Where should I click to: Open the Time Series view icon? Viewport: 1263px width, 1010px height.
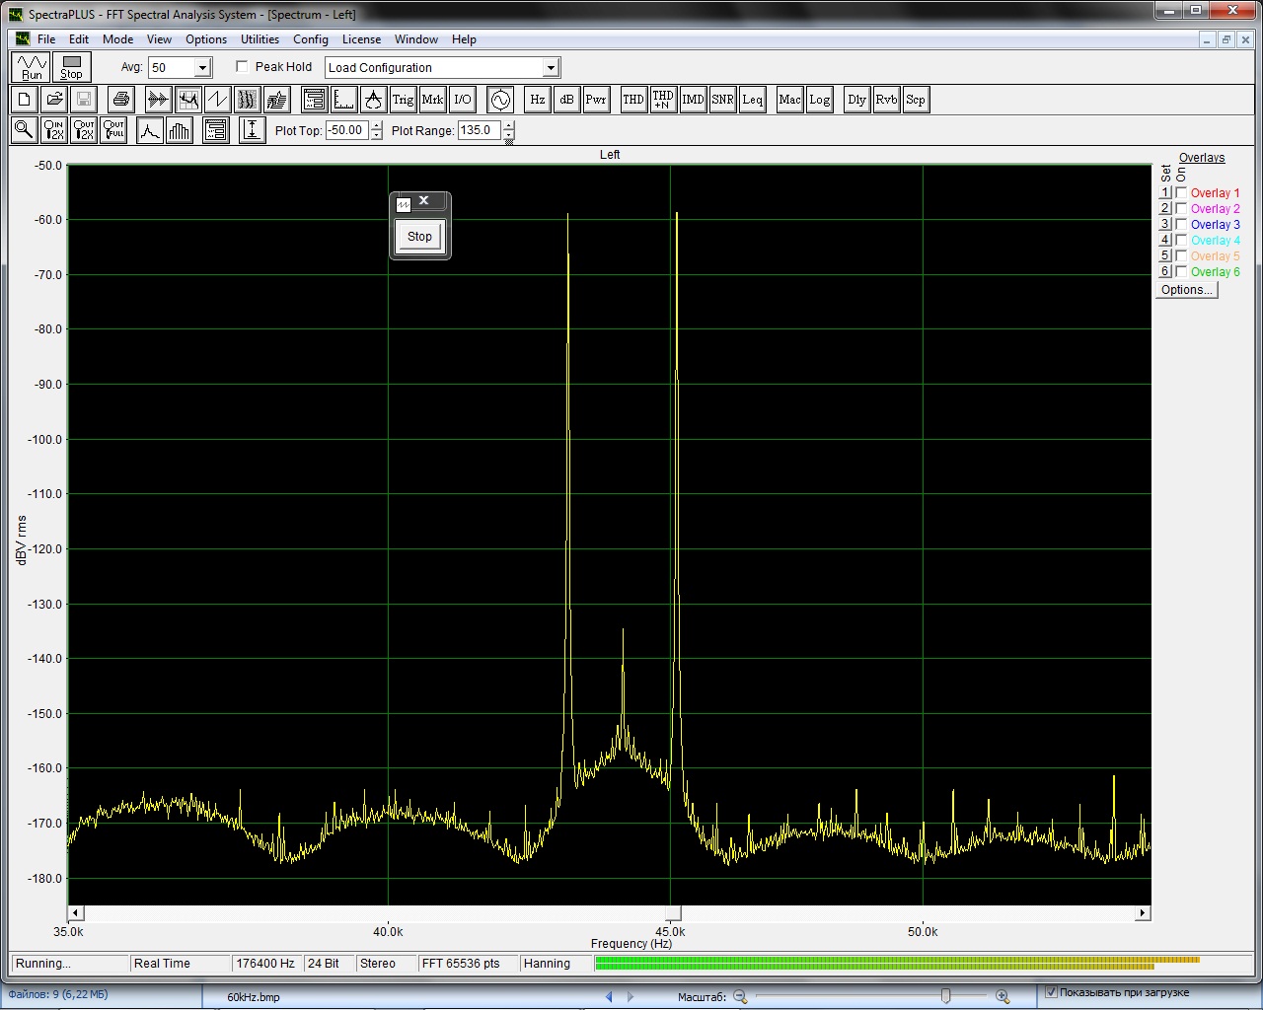coord(158,100)
